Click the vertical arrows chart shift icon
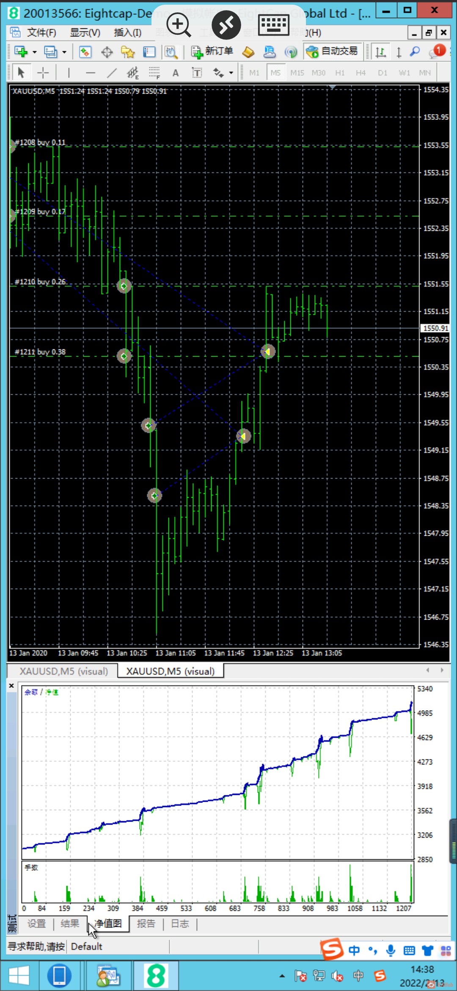This screenshot has width=457, height=991. click(399, 52)
